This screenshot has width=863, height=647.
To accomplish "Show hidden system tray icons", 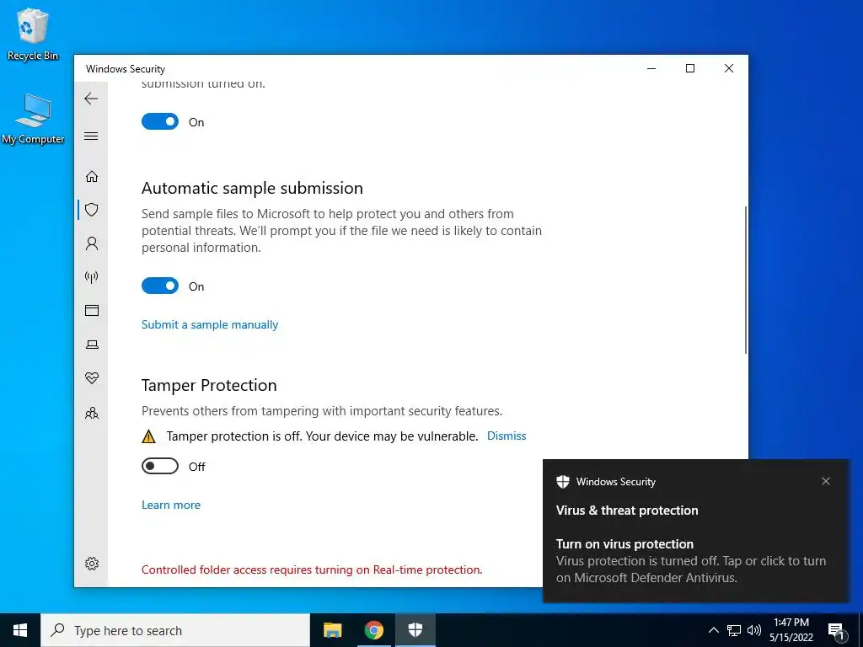I will coord(713,630).
